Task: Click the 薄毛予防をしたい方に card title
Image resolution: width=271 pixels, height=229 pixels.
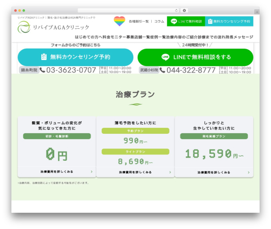Action: (x=135, y=123)
